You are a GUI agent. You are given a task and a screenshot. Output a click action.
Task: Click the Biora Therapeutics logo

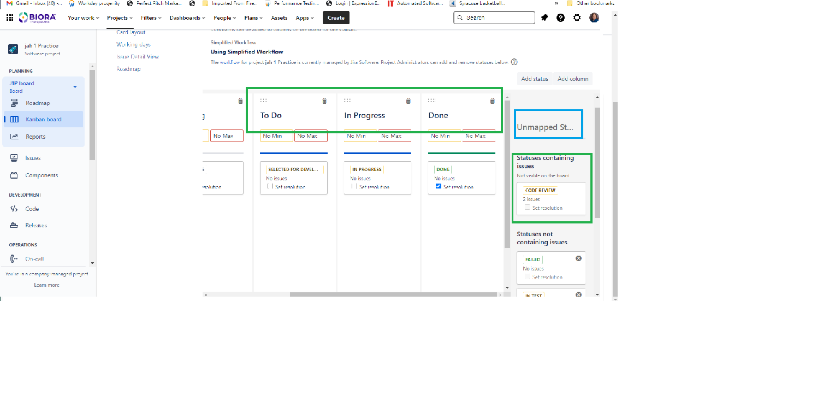[37, 17]
